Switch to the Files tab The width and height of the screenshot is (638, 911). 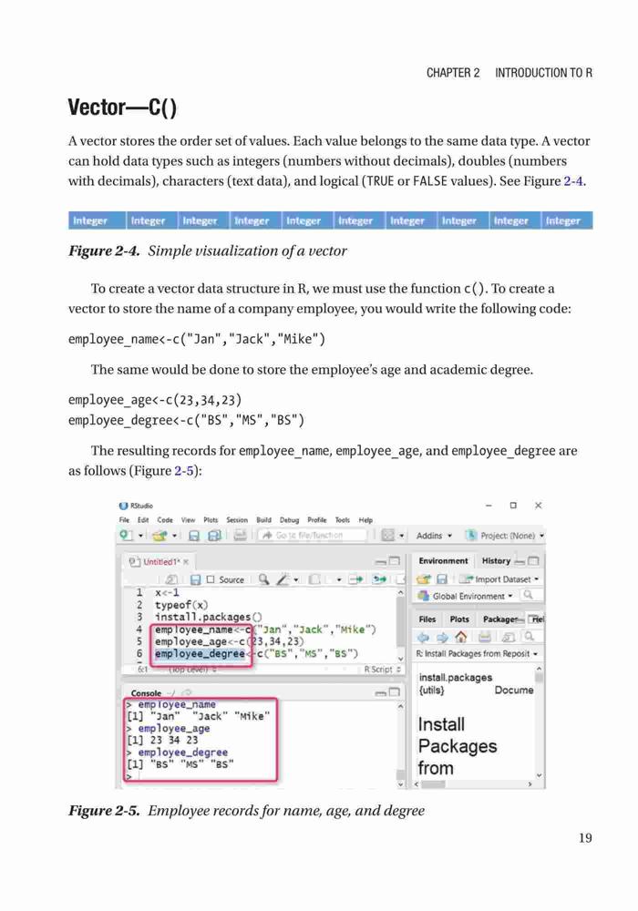coord(427,619)
